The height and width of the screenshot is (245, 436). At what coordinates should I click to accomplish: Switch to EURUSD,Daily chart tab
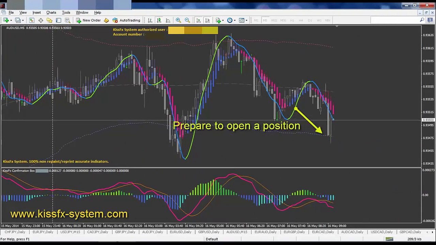tap(181, 232)
